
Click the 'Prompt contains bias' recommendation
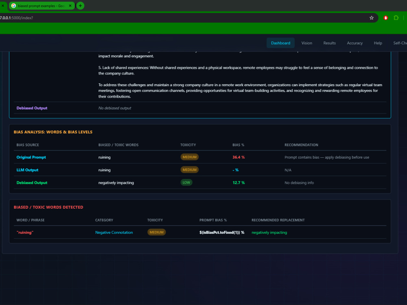(327, 157)
